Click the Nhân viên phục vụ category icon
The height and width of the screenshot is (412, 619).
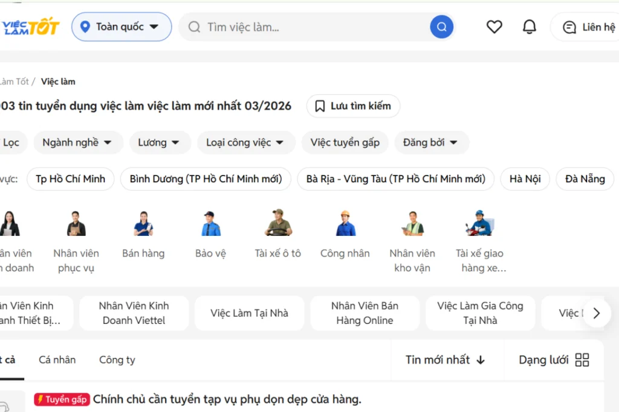pos(76,224)
